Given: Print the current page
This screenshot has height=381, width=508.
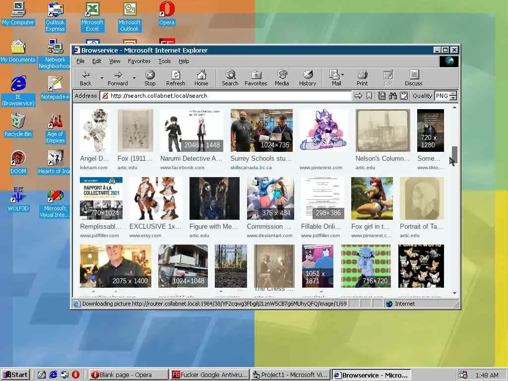Looking at the screenshot, I should pos(362,78).
